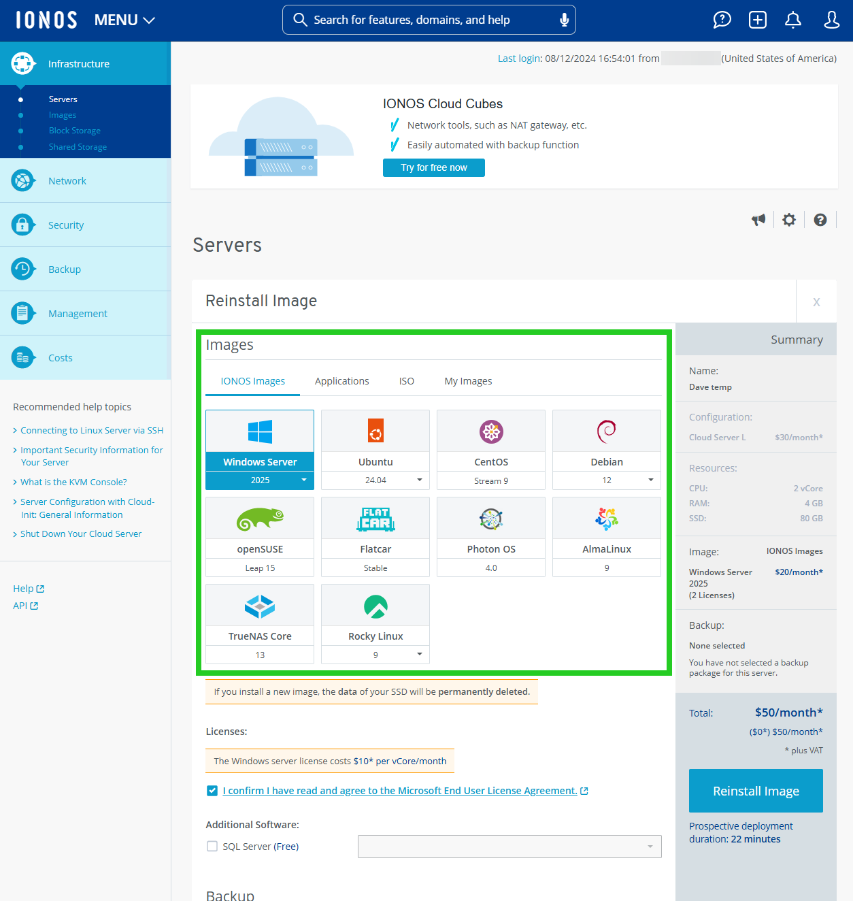Viewport: 853px width, 901px height.
Task: Open the account profile icon
Action: tap(831, 20)
